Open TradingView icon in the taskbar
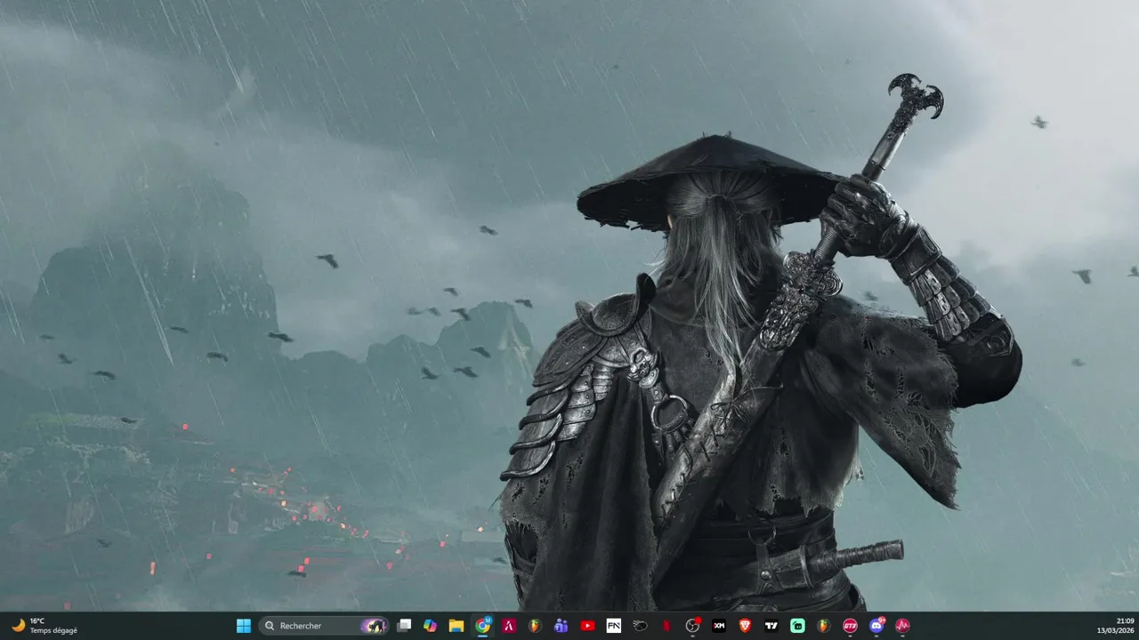The height and width of the screenshot is (640, 1139). (x=771, y=626)
